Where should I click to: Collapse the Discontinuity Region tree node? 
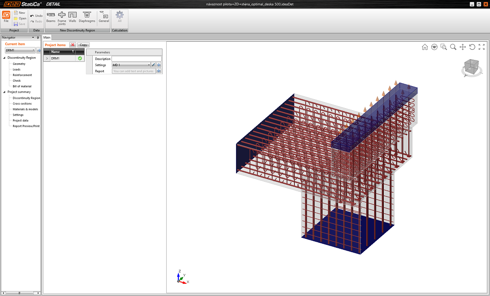click(4, 58)
